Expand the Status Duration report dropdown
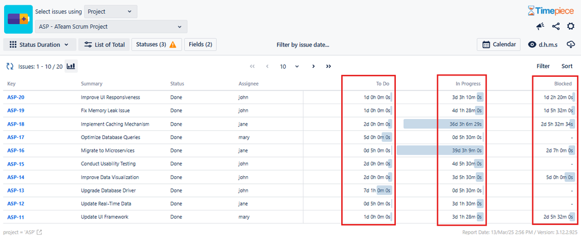 40,44
